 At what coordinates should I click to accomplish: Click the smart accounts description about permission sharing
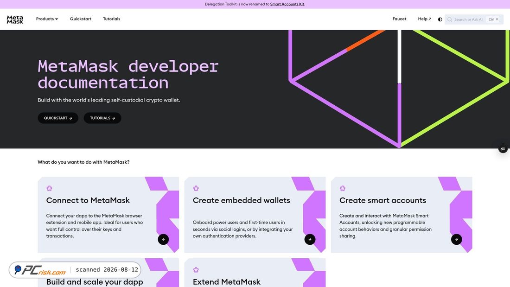(x=385, y=226)
